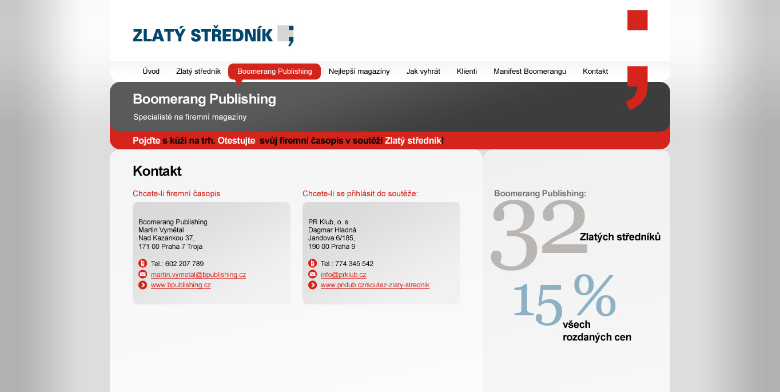The image size is (780, 392).
Task: Go to Kontakt in the navigation
Action: tap(595, 72)
